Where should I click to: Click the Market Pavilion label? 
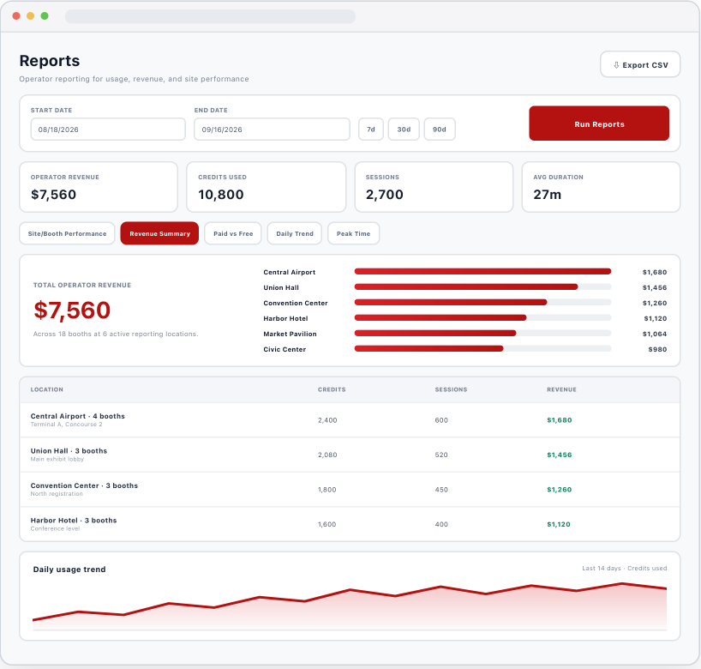(x=290, y=334)
